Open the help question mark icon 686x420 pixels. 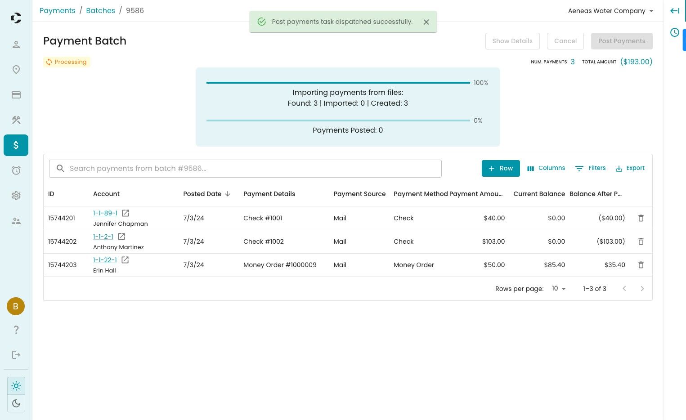pyautogui.click(x=16, y=330)
